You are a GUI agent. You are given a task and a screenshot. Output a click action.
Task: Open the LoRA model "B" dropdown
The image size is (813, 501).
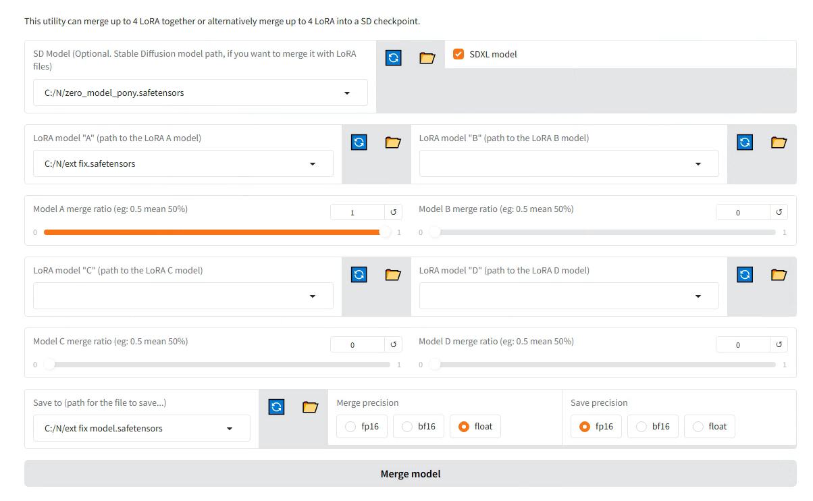tap(698, 164)
